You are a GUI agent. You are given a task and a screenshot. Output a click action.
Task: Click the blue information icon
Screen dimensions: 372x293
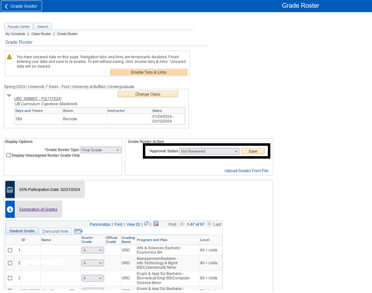[10, 209]
